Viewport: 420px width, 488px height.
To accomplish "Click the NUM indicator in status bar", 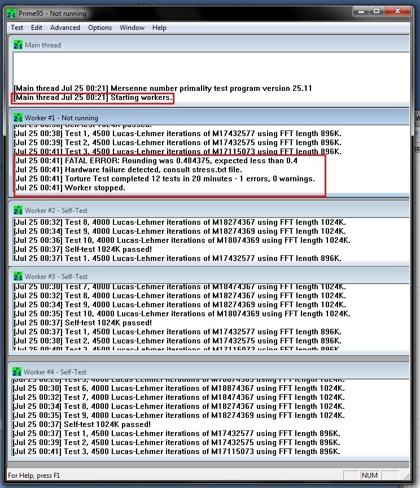I will (370, 475).
